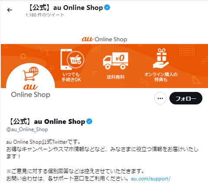This screenshot has width=208, height=183.
Task: Click the verified badge next to profile name
Action: click(x=89, y=121)
